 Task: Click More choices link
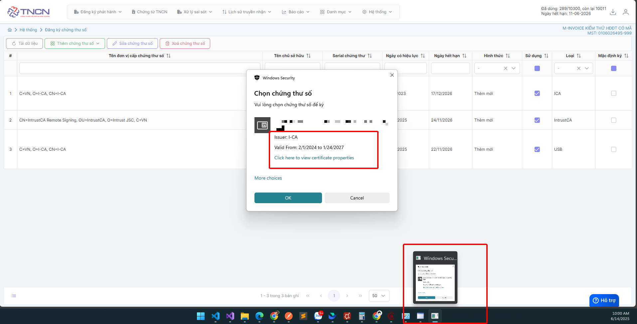point(268,178)
